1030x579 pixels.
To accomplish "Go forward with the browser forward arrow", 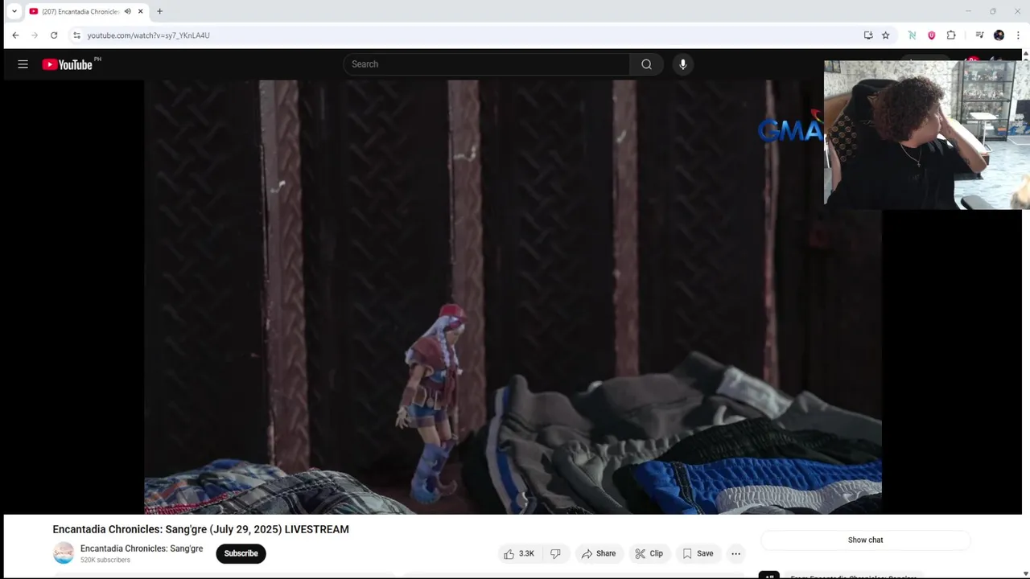I will [35, 35].
